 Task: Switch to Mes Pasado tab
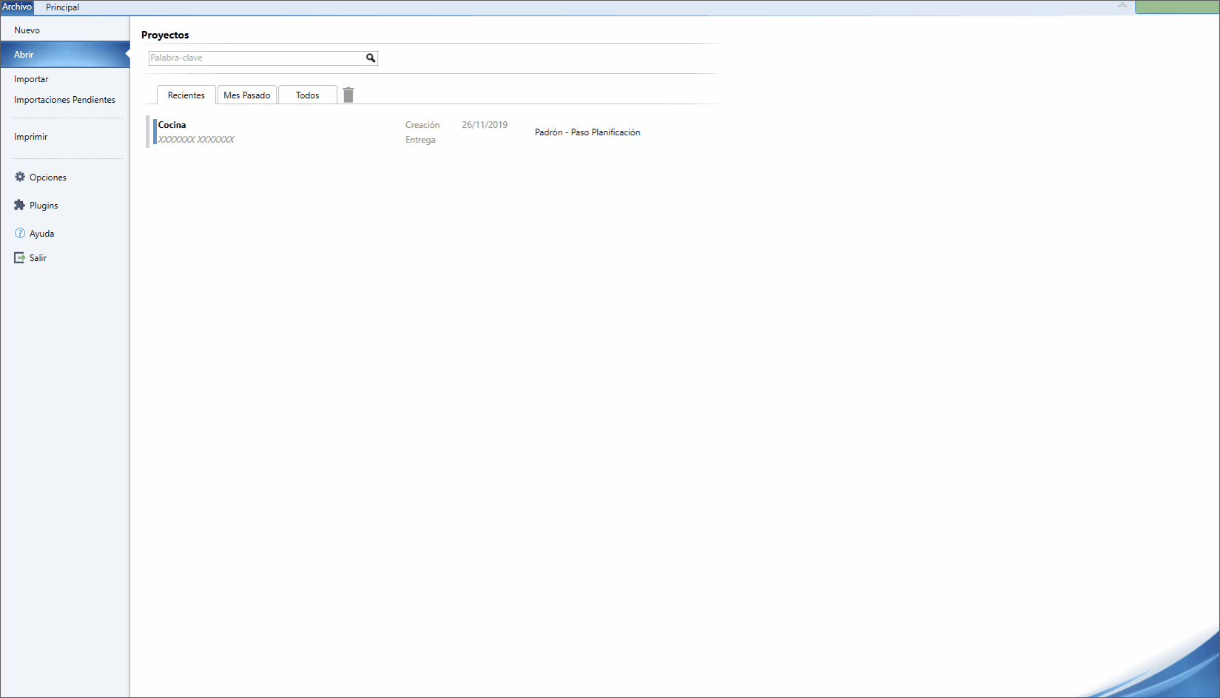(247, 95)
